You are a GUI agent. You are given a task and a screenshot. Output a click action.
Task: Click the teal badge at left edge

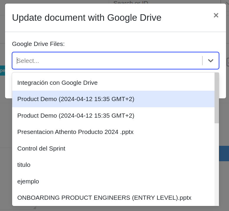tap(2, 71)
